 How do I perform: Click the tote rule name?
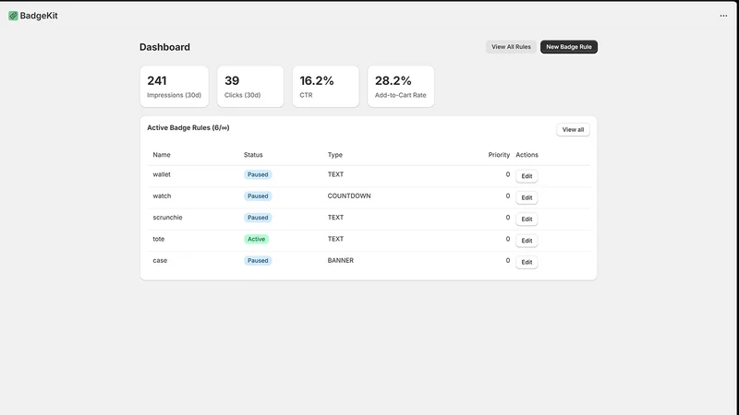pyautogui.click(x=158, y=239)
